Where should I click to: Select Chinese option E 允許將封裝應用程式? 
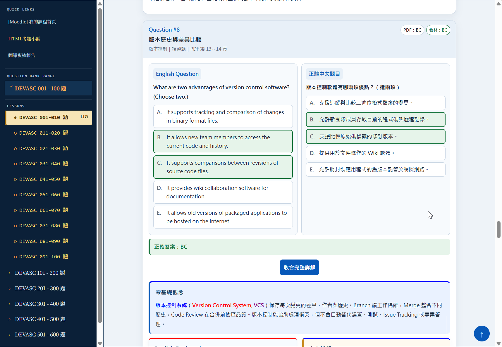376,169
